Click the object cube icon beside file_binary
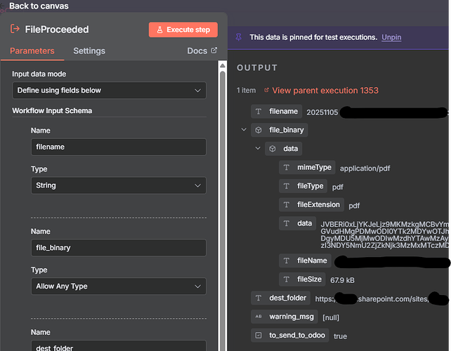451x351 pixels. click(258, 130)
